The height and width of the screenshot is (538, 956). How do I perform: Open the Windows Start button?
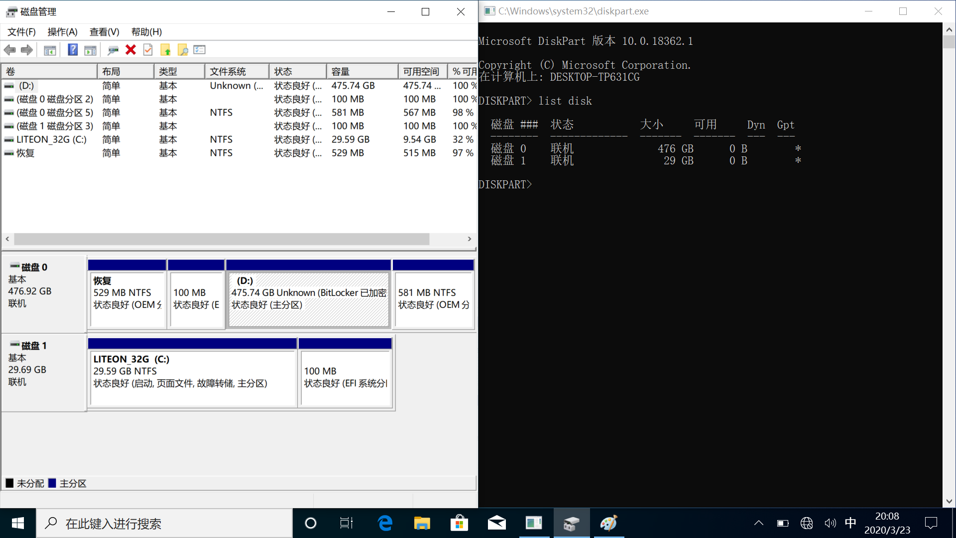tap(18, 523)
